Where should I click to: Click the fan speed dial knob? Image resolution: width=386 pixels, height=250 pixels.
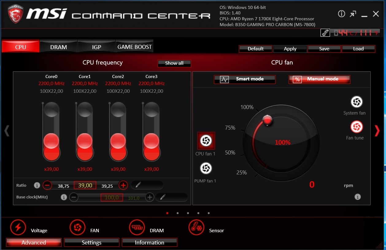pyautogui.click(x=268, y=120)
